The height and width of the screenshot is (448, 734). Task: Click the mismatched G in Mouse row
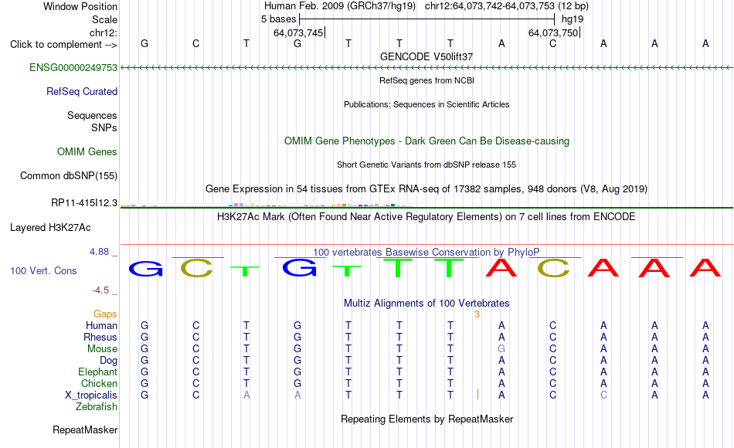click(501, 349)
